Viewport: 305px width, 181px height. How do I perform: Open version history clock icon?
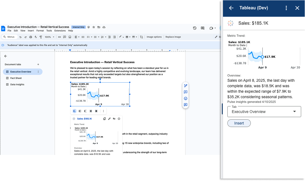195,28
